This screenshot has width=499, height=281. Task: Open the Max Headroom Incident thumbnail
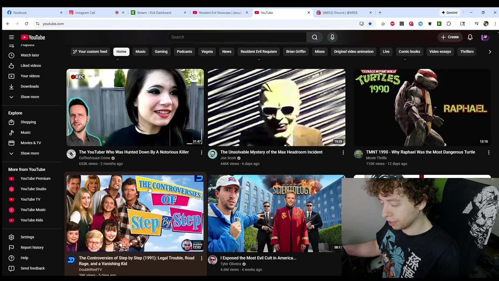[276, 107]
